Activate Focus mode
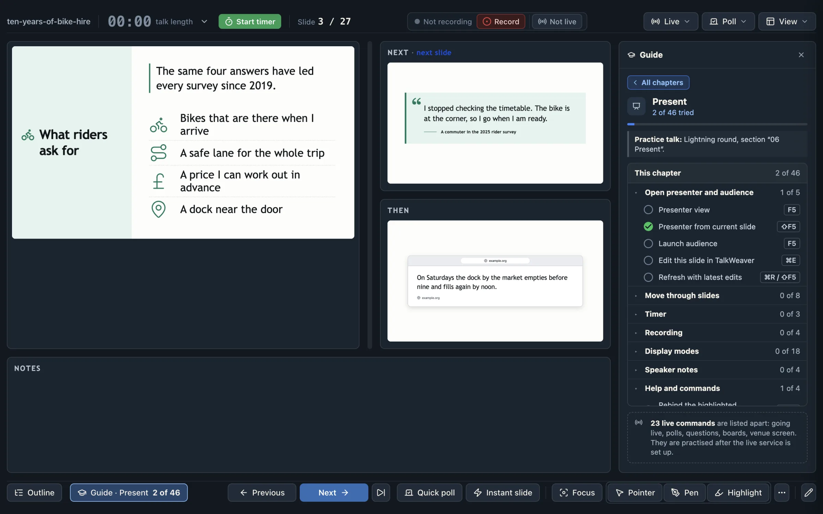The width and height of the screenshot is (823, 514). click(577, 492)
